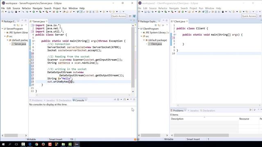The width and height of the screenshot is (262, 147).
Task: Click Writable in Client status bar
Action: tap(169, 139)
